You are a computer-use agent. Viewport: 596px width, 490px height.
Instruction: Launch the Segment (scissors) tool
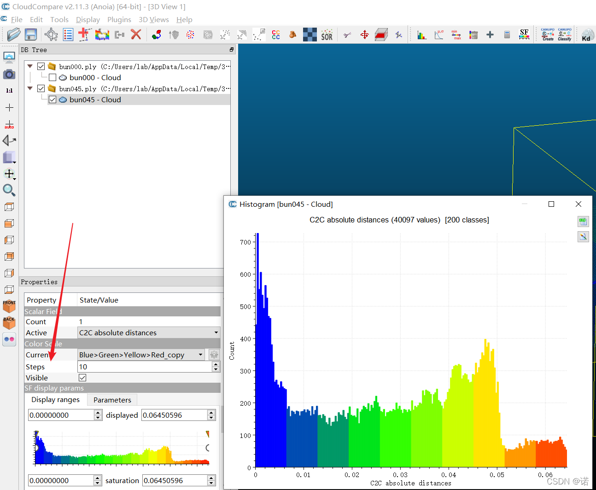(x=347, y=35)
